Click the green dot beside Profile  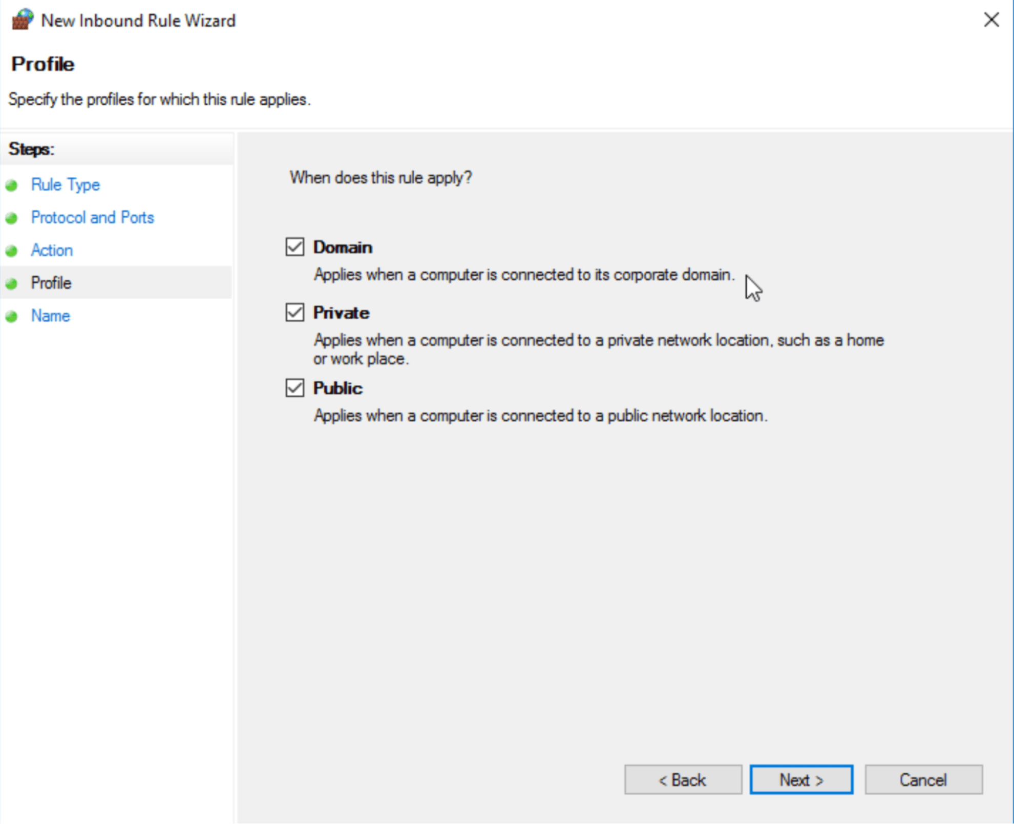[11, 284]
